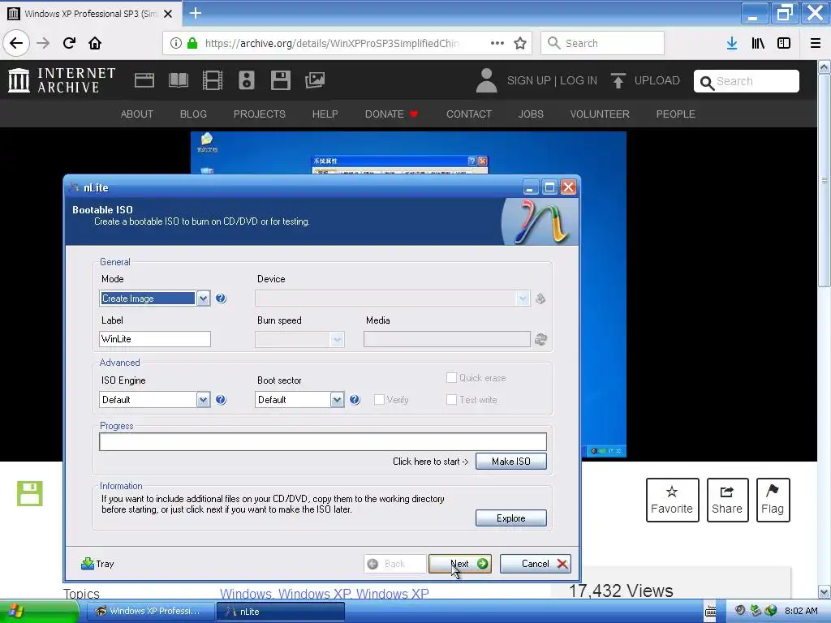Screen dimensions: 831x623
Task: Open HELP menu item
Action: (325, 114)
